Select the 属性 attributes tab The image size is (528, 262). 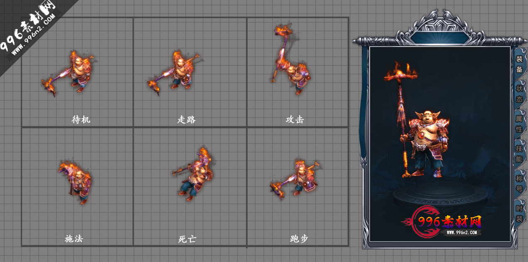pyautogui.click(x=519, y=124)
